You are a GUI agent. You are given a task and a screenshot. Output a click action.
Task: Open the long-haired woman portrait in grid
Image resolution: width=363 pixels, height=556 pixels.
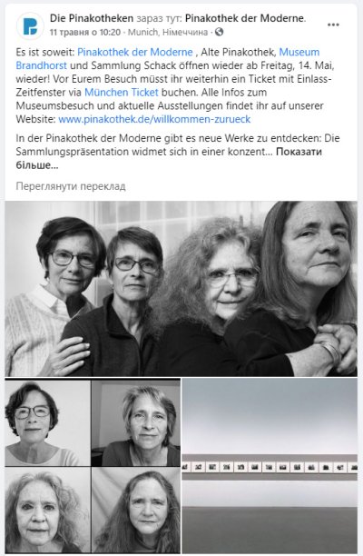(x=136, y=510)
